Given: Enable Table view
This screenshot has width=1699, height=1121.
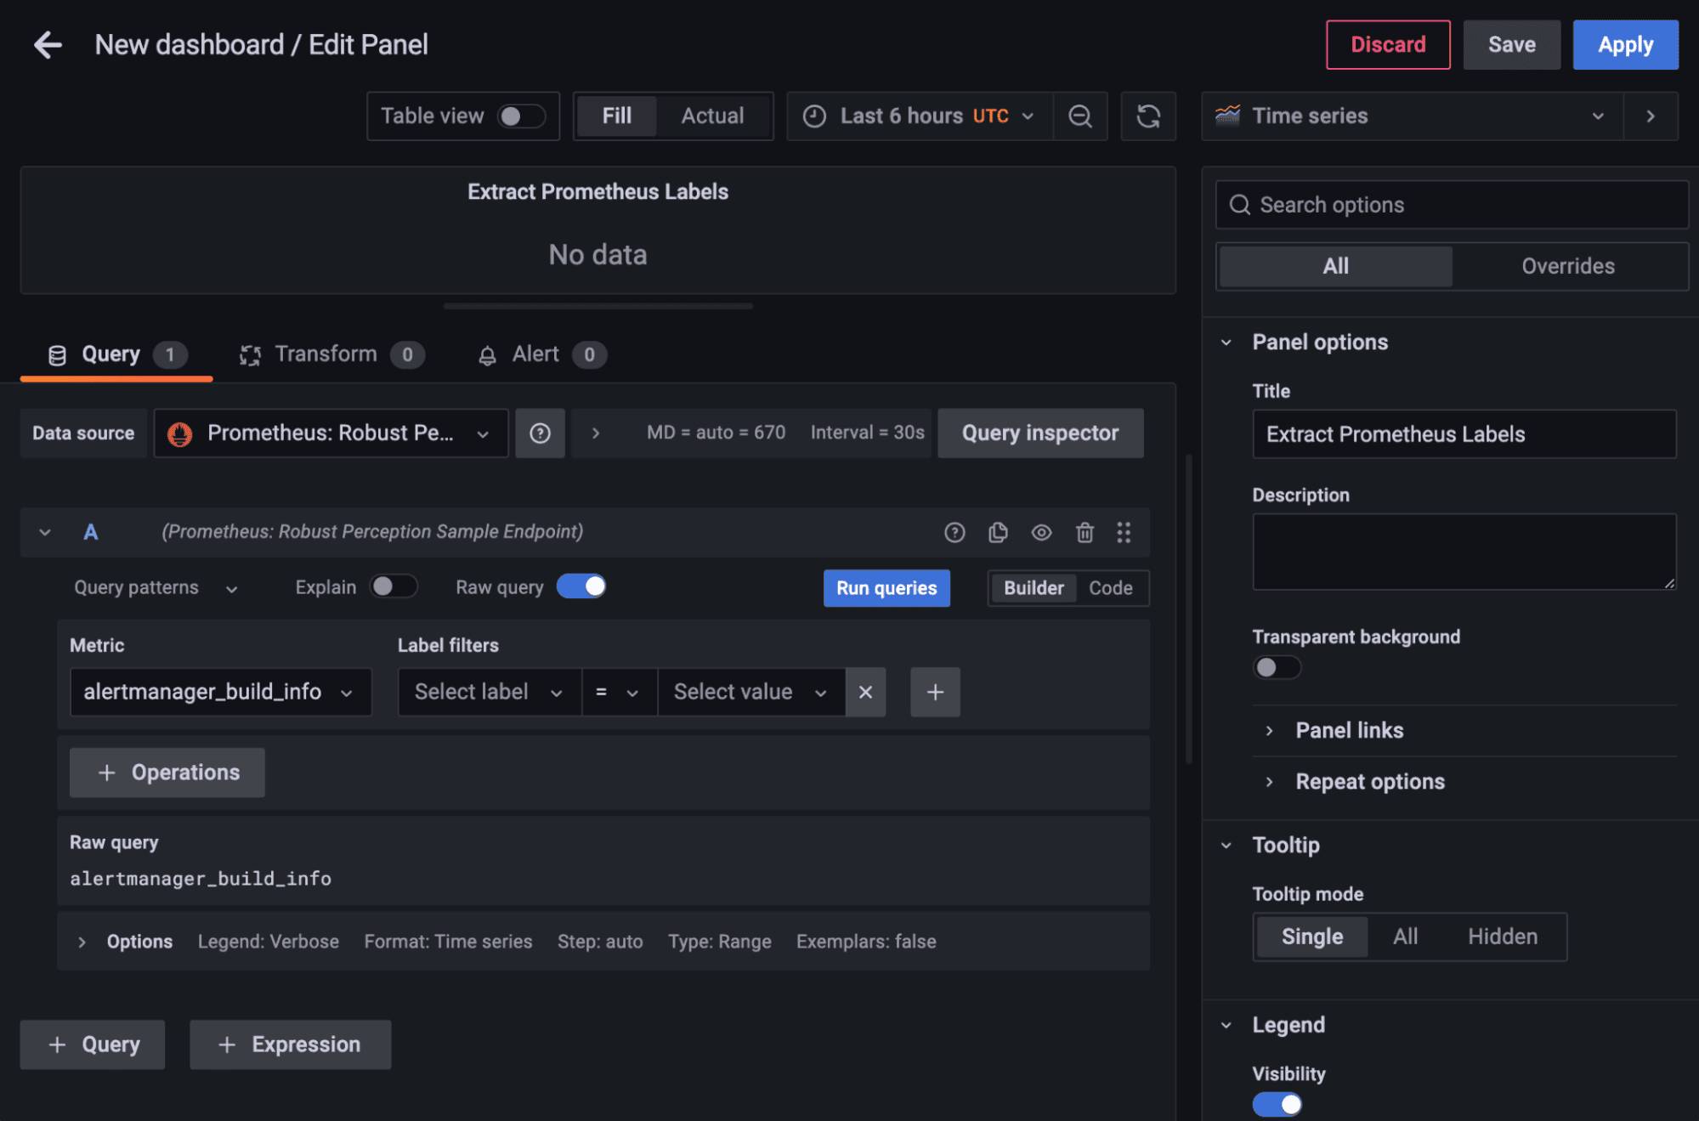Looking at the screenshot, I should [521, 116].
